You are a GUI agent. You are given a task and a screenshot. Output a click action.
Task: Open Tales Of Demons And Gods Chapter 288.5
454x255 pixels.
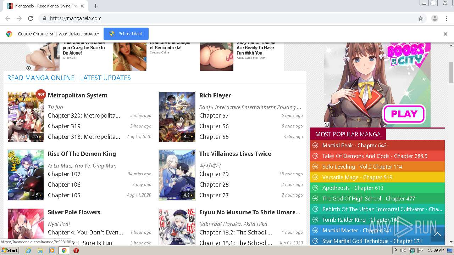[375, 156]
